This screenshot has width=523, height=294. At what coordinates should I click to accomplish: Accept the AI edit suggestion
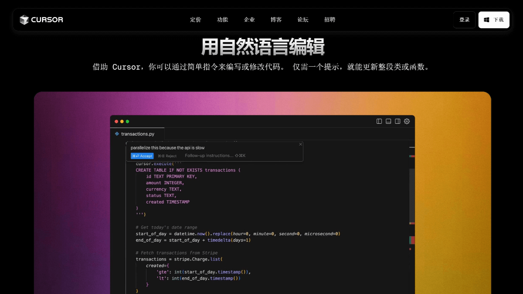click(142, 155)
